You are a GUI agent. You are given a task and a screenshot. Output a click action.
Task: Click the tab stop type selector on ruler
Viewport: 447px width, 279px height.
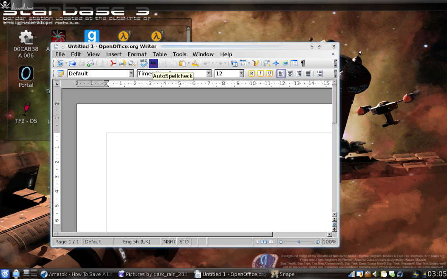click(x=57, y=84)
